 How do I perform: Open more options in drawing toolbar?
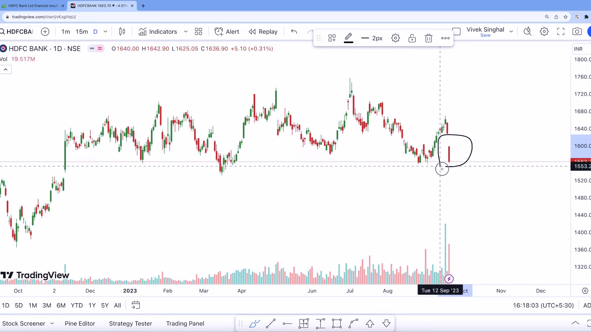pos(445,38)
